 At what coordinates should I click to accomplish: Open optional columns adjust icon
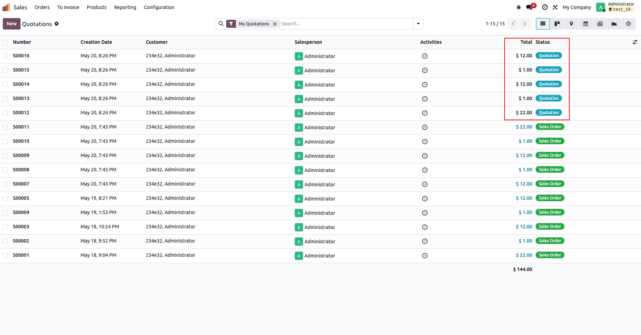pos(635,42)
